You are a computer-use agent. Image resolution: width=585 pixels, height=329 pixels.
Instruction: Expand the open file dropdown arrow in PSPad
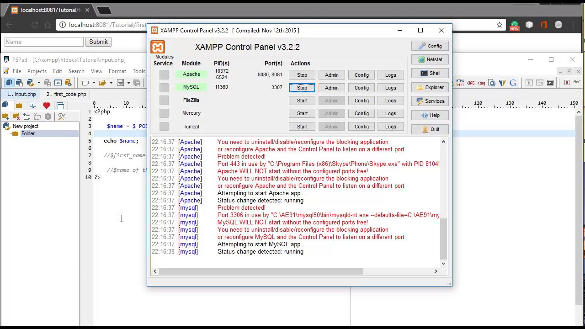click(111, 83)
